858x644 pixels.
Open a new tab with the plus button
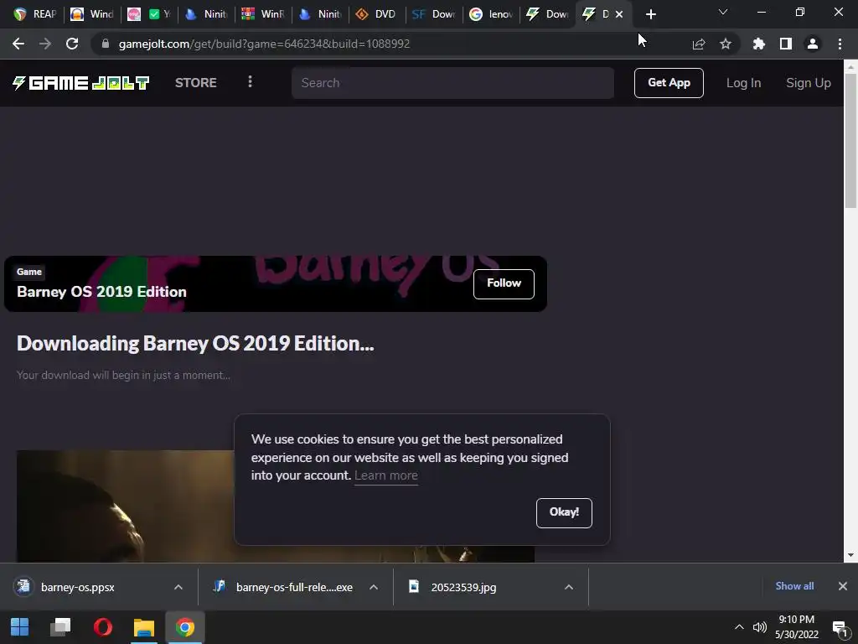pyautogui.click(x=650, y=14)
